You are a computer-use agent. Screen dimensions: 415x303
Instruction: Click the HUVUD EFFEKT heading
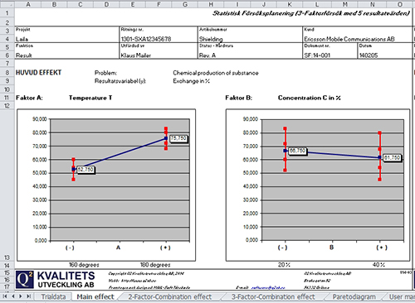pos(38,73)
